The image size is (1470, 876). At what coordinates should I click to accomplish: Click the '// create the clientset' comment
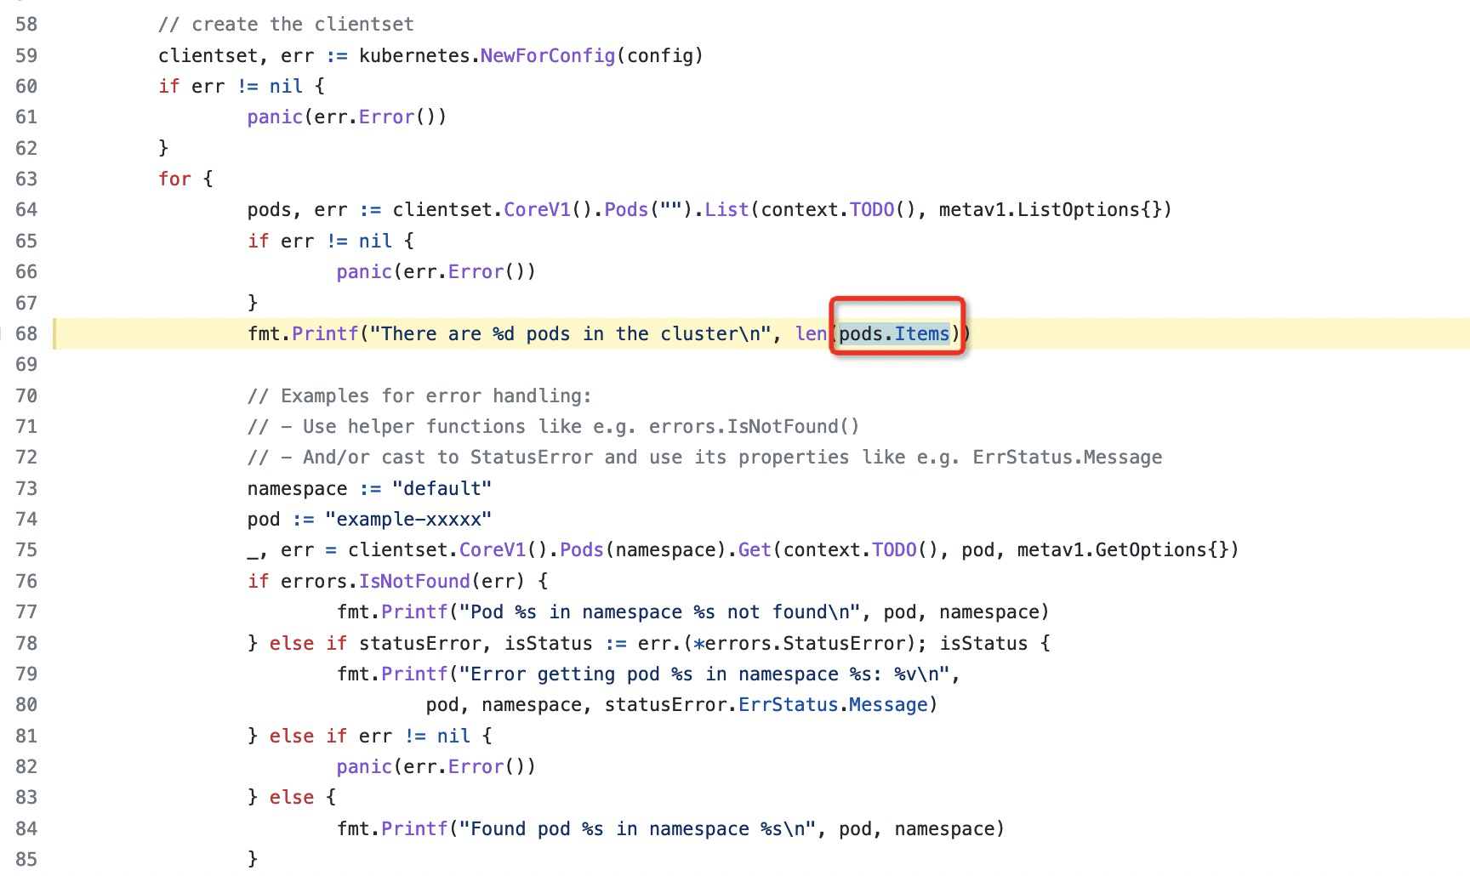pos(286,24)
